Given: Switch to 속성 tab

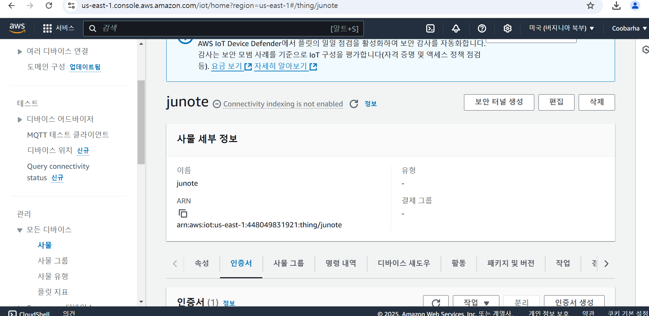Looking at the screenshot, I should (x=202, y=263).
